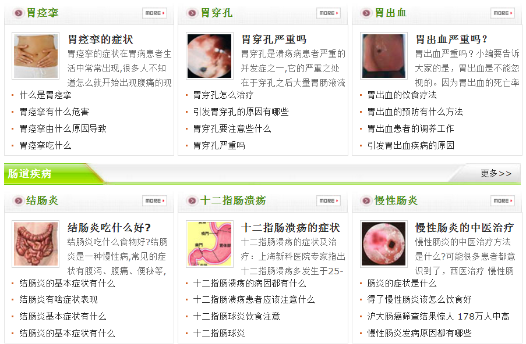Open MORE button in 十二指肠溃疡 section
The height and width of the screenshot is (344, 526).
[329, 201]
